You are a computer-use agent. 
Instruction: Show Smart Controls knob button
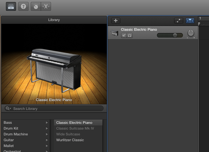coord(36,7)
